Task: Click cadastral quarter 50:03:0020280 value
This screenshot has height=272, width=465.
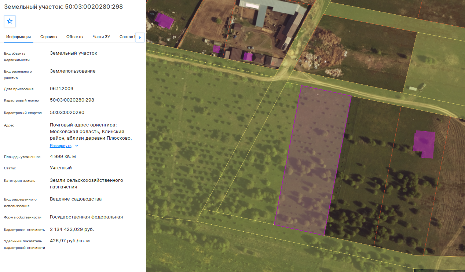Action: [67, 113]
